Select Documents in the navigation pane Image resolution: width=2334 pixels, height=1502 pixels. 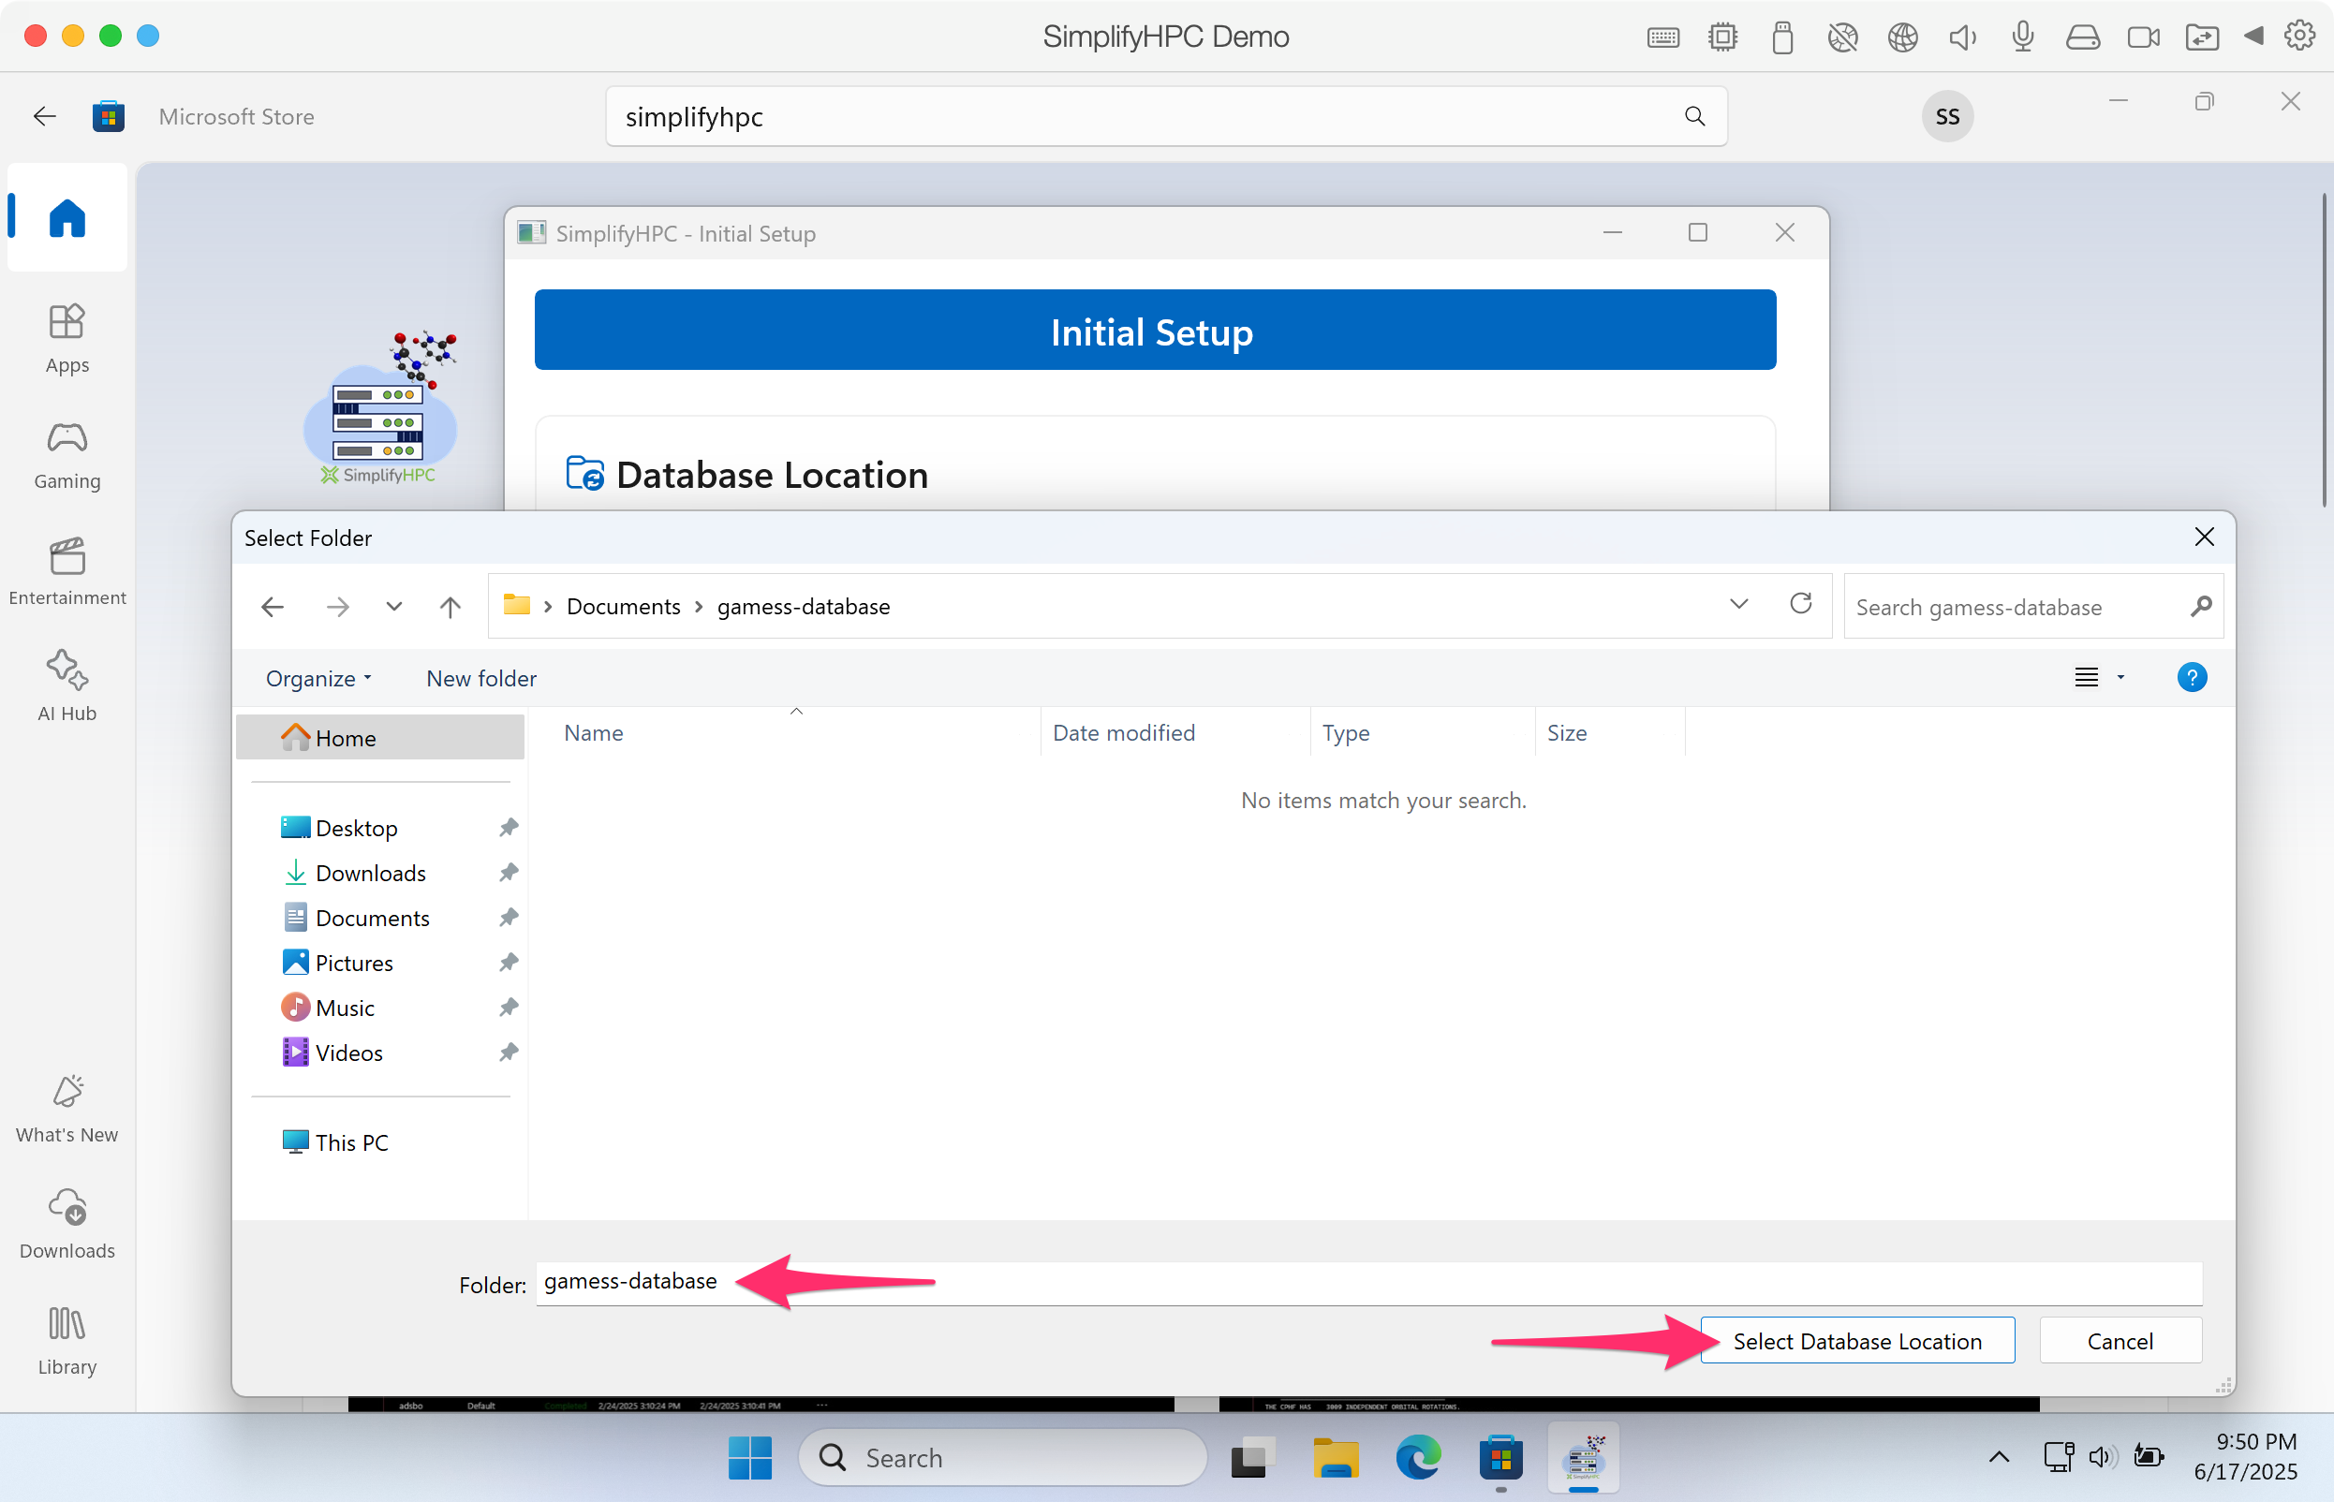372,918
